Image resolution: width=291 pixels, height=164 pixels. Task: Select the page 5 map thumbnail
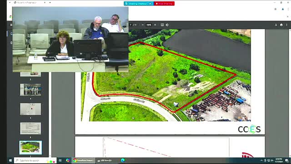pyautogui.click(x=30, y=109)
